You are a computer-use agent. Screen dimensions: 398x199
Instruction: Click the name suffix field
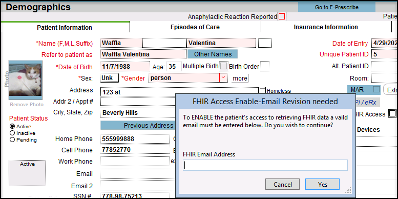[x=265, y=43]
